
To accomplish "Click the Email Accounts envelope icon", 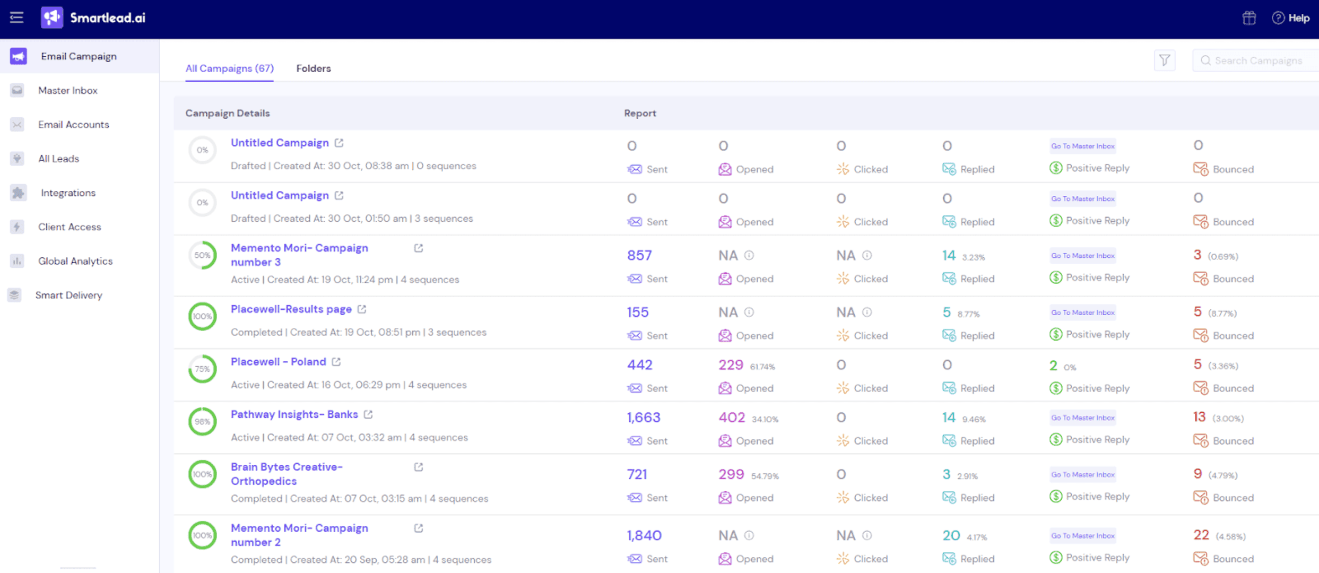I will pos(17,125).
